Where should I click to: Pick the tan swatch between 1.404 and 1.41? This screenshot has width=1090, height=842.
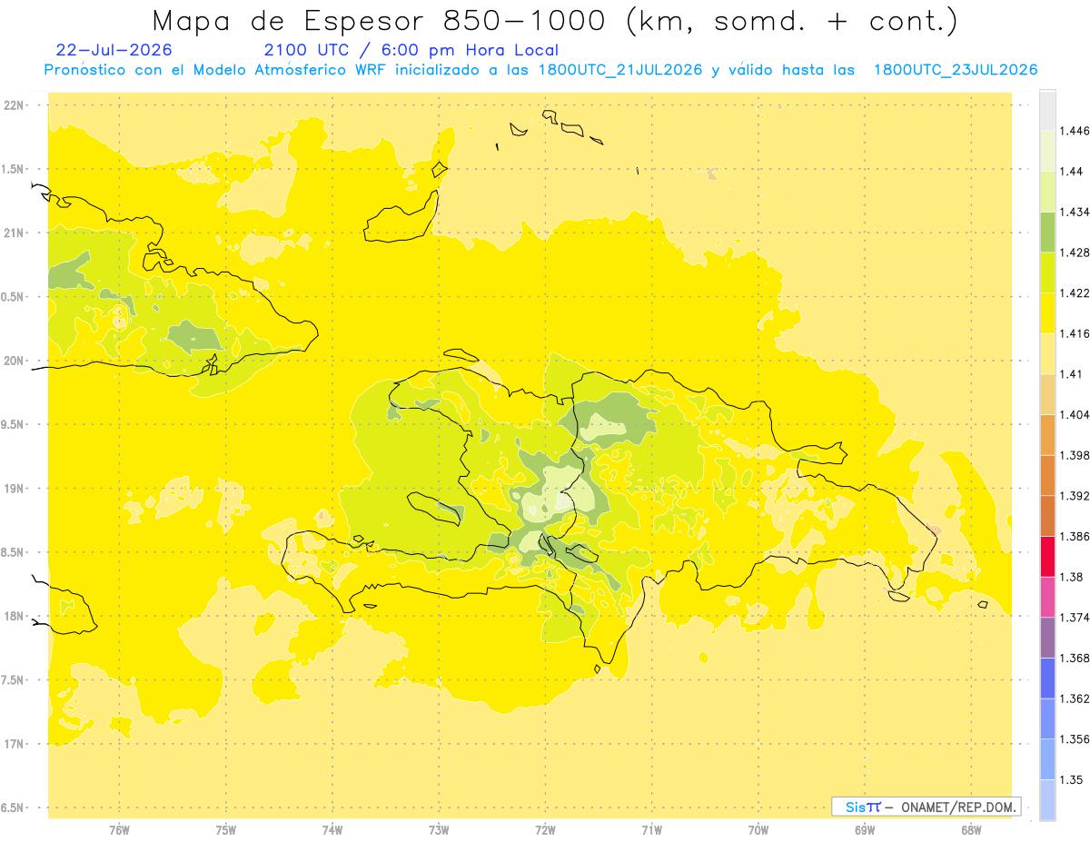point(1047,394)
